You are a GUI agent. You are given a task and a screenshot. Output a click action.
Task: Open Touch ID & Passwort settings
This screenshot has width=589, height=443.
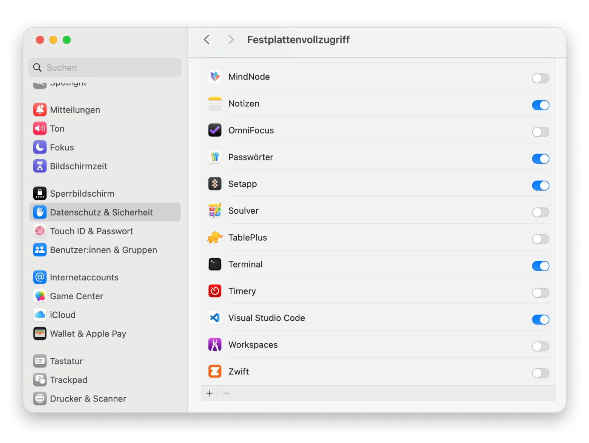[x=91, y=231]
